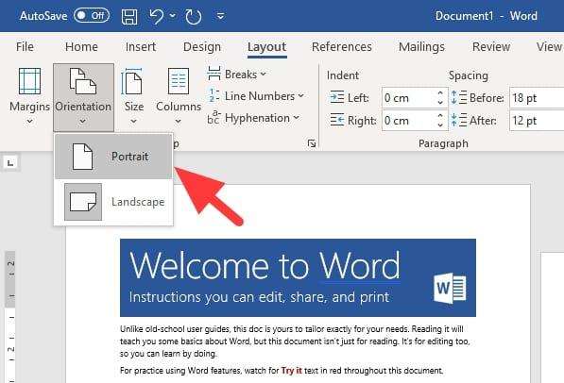This screenshot has height=383, width=564.
Task: Click 'Instructions you can edit, share, and print'
Action: (x=259, y=297)
